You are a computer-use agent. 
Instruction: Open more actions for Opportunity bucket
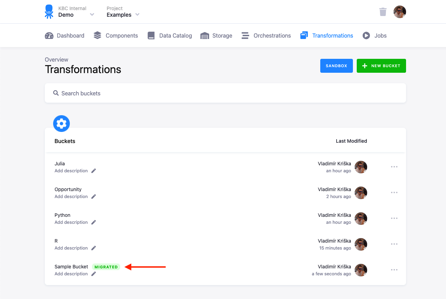click(394, 192)
